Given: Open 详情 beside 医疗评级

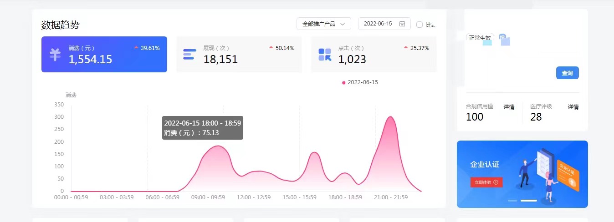Looking at the screenshot, I should (x=573, y=107).
